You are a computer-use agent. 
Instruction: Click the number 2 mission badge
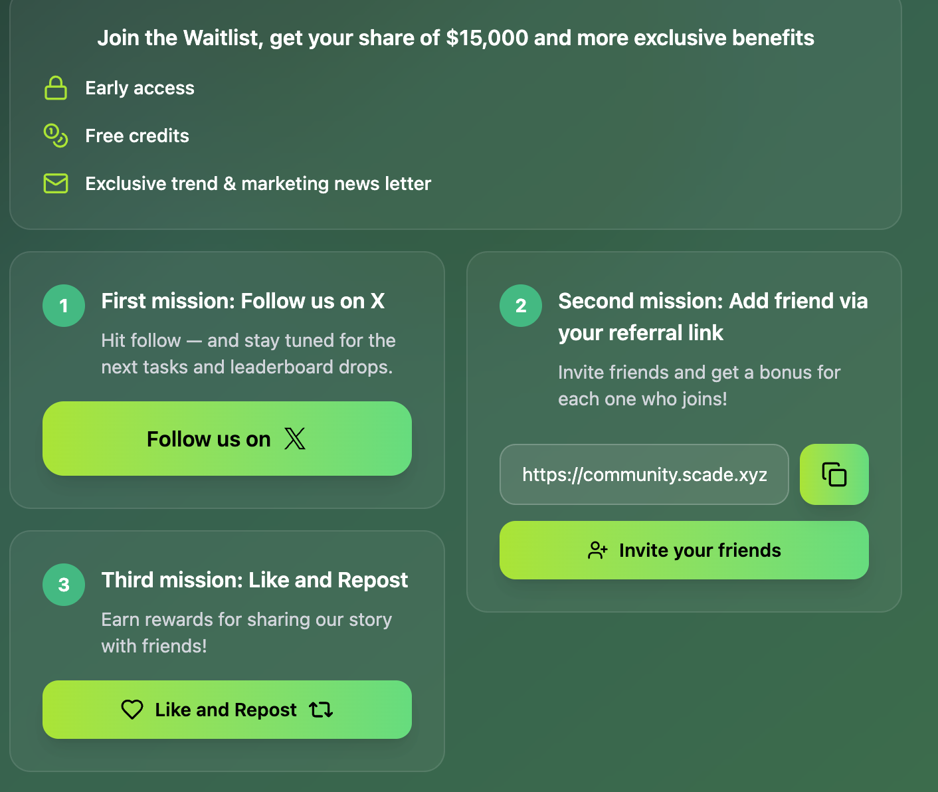(521, 306)
